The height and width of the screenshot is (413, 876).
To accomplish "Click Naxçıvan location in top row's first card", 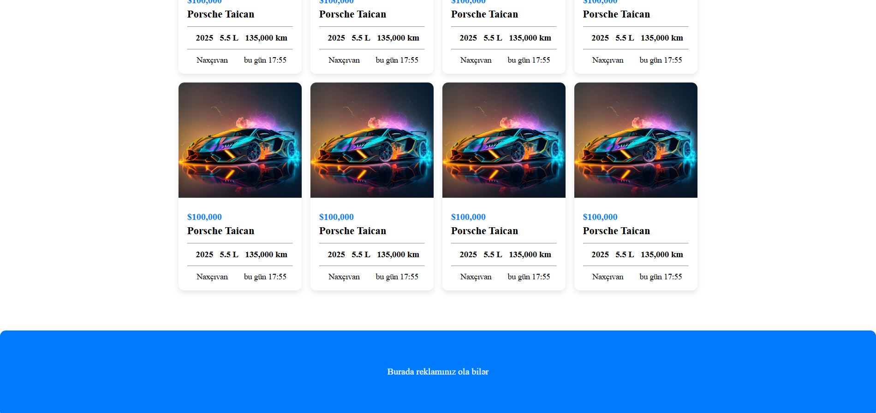I will (x=212, y=60).
